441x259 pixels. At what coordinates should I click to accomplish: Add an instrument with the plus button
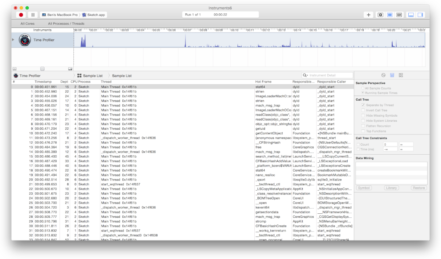point(369,15)
